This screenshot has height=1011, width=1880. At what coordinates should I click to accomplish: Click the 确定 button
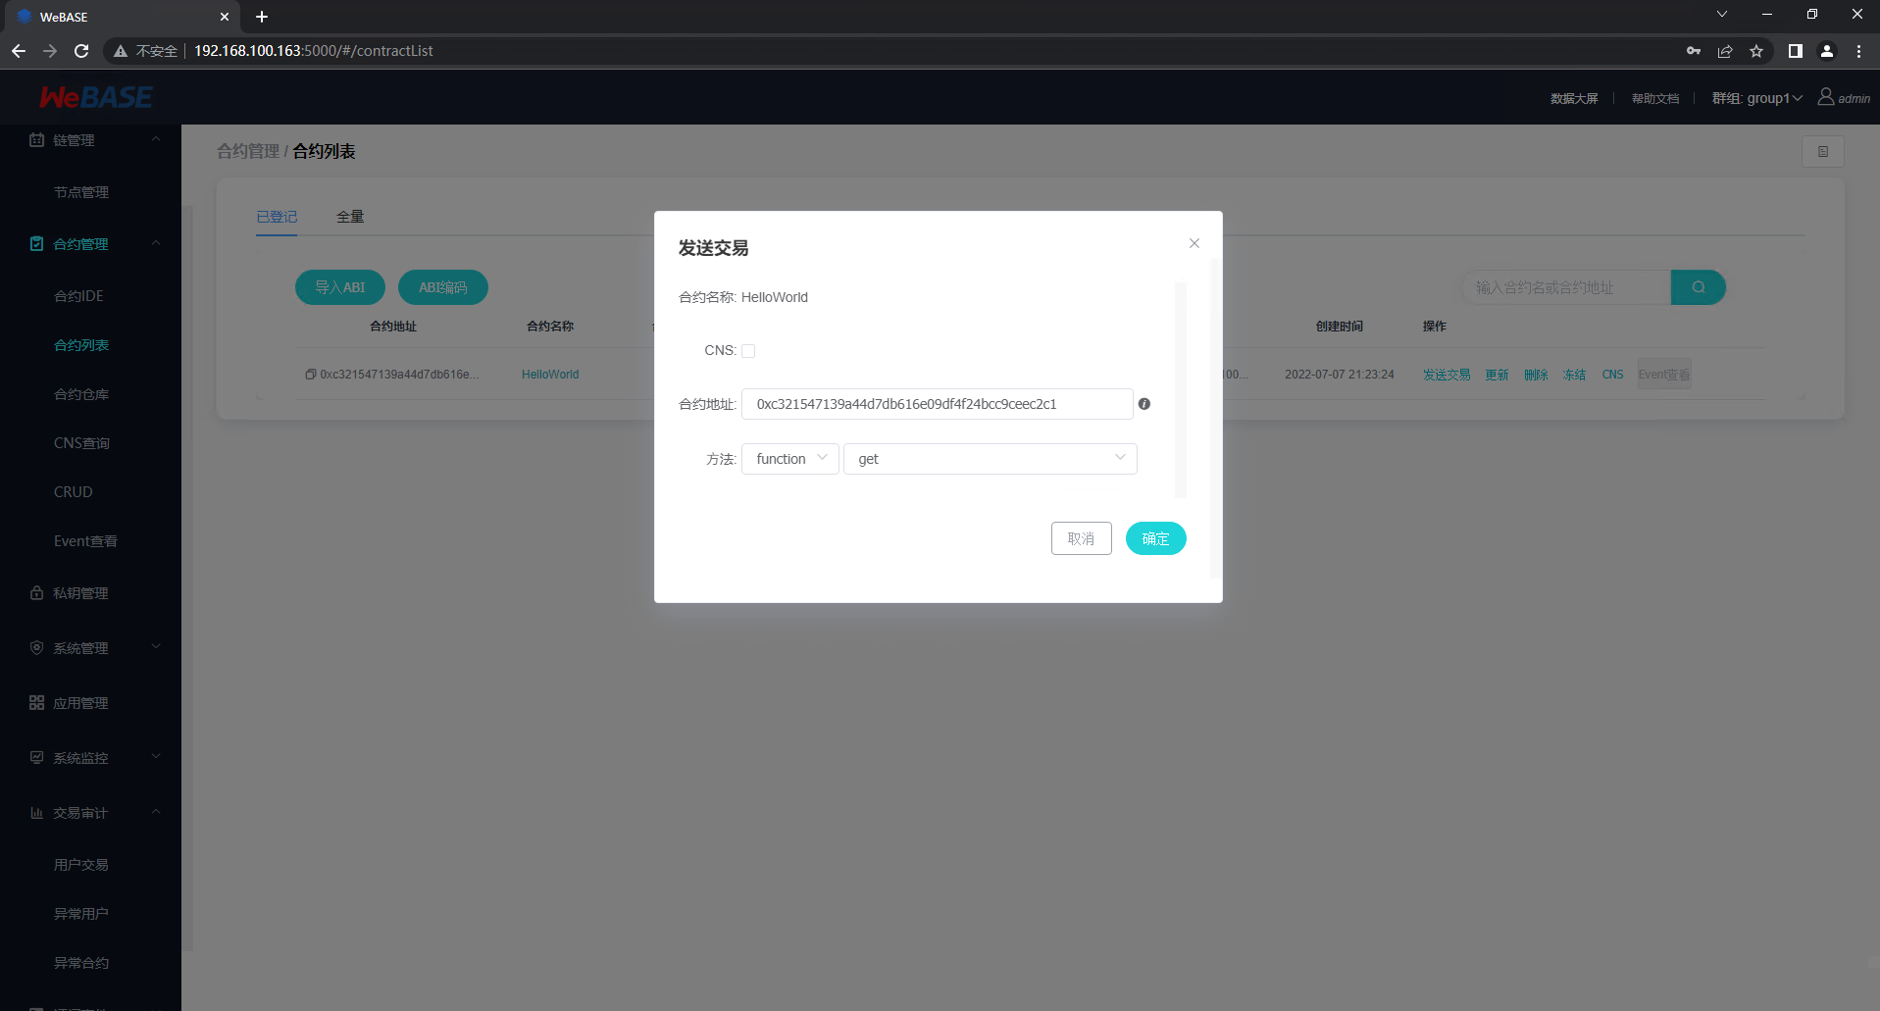(x=1155, y=538)
